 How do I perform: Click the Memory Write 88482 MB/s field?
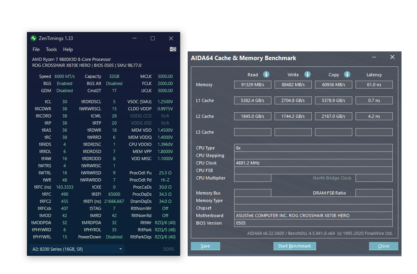point(293,85)
